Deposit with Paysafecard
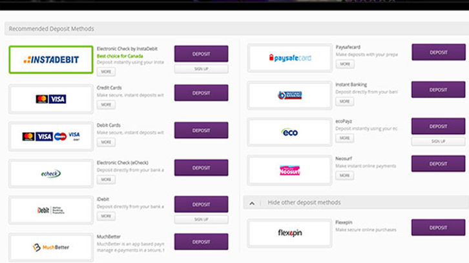Viewport: 469px width, 263px height. (x=439, y=52)
